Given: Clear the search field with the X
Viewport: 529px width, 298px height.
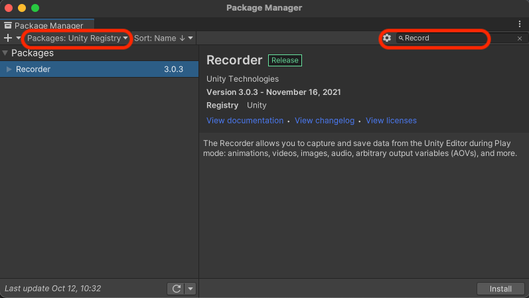Looking at the screenshot, I should click(x=520, y=38).
